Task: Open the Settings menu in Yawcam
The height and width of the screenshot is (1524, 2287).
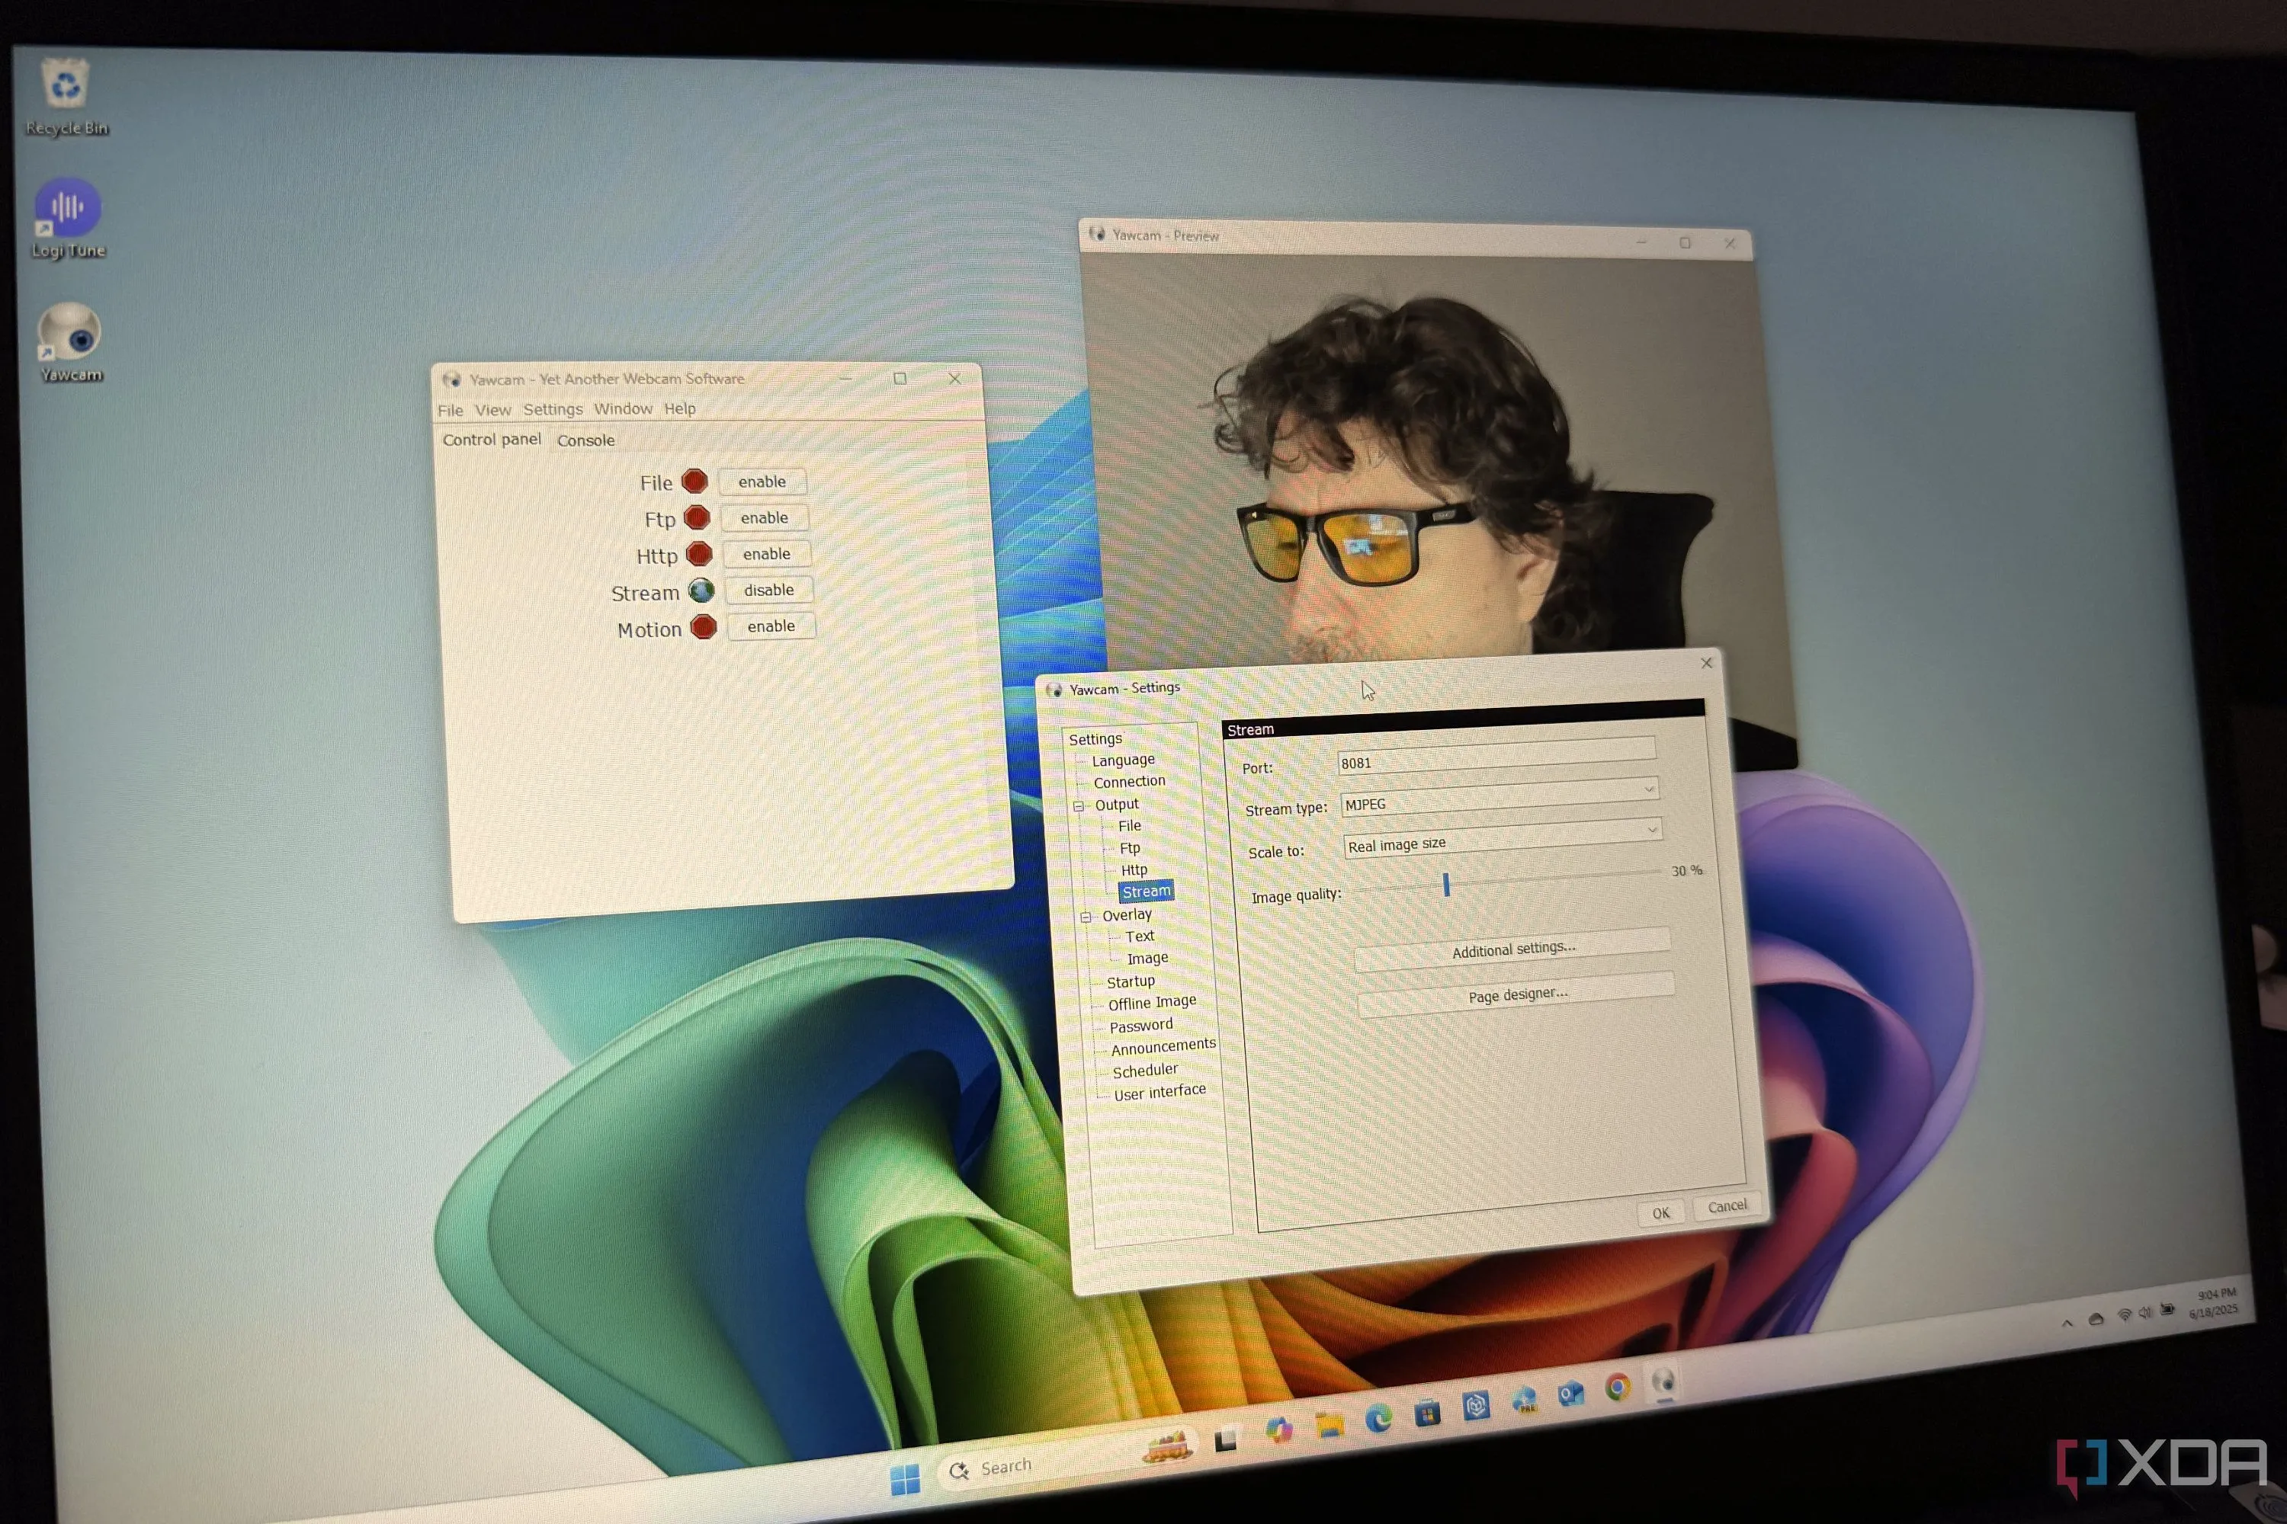Action: coord(552,409)
